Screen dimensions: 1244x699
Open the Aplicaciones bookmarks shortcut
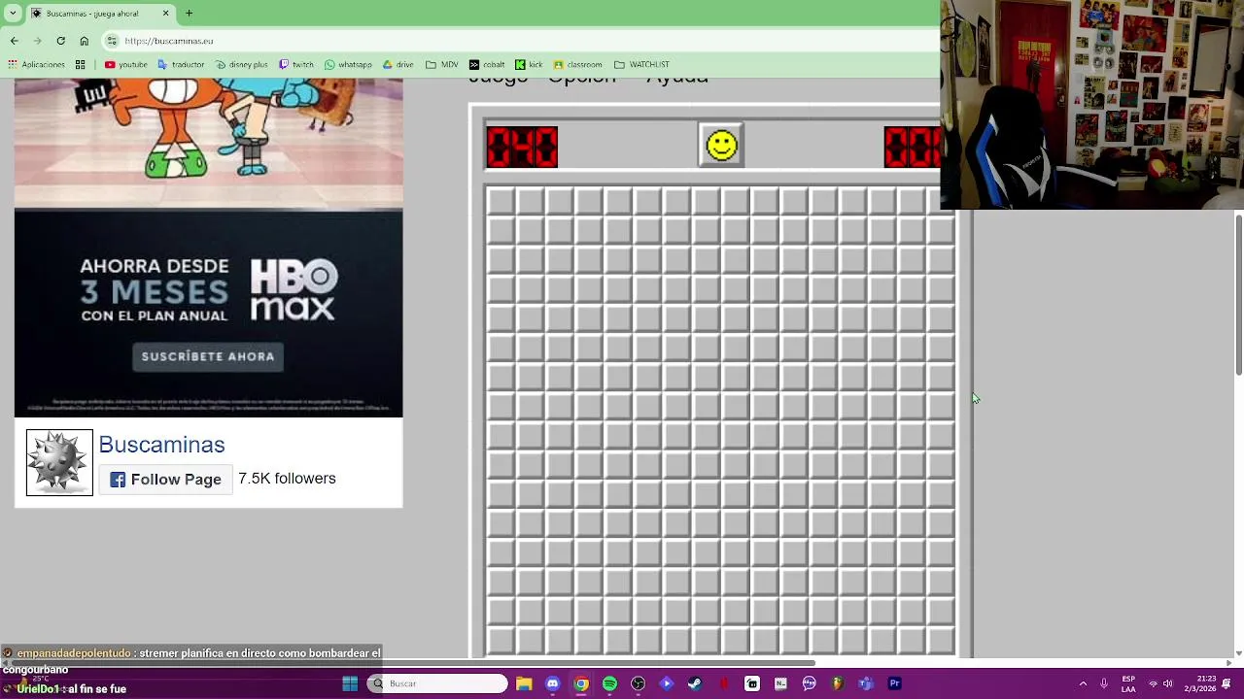point(36,65)
